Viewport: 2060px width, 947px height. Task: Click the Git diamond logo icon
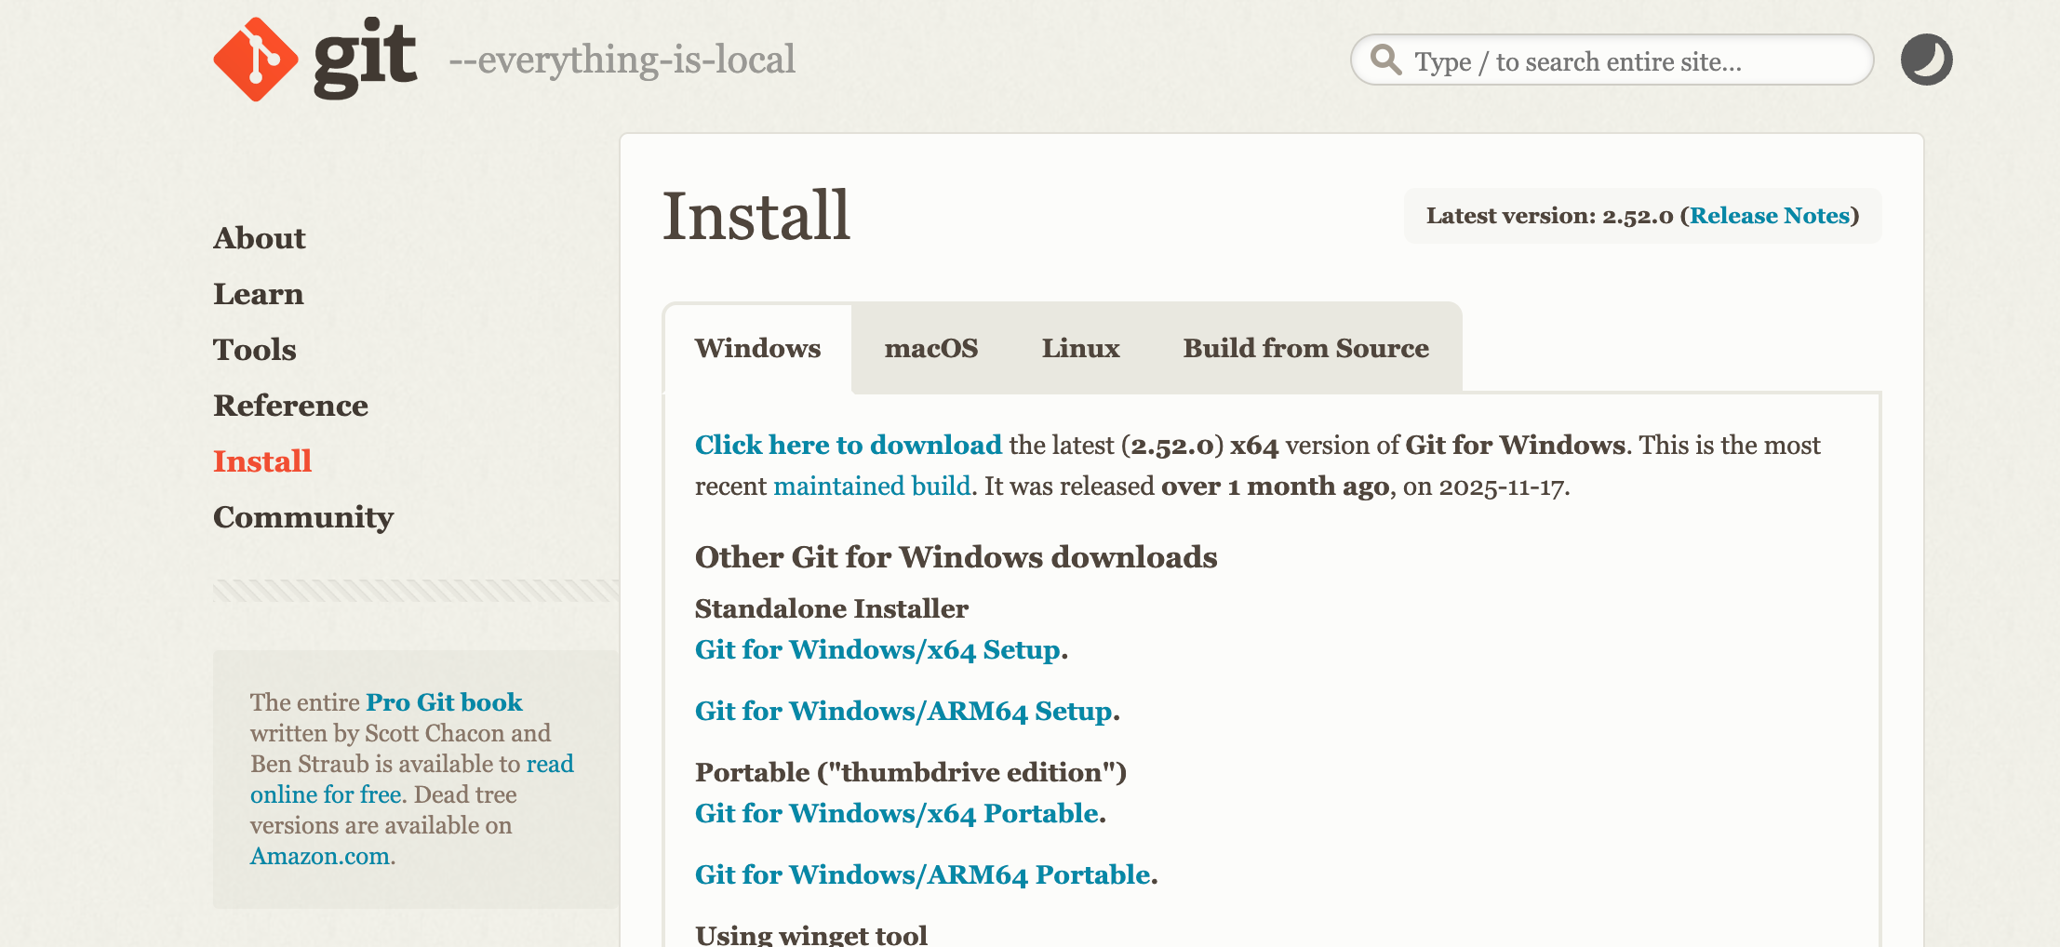coord(256,60)
